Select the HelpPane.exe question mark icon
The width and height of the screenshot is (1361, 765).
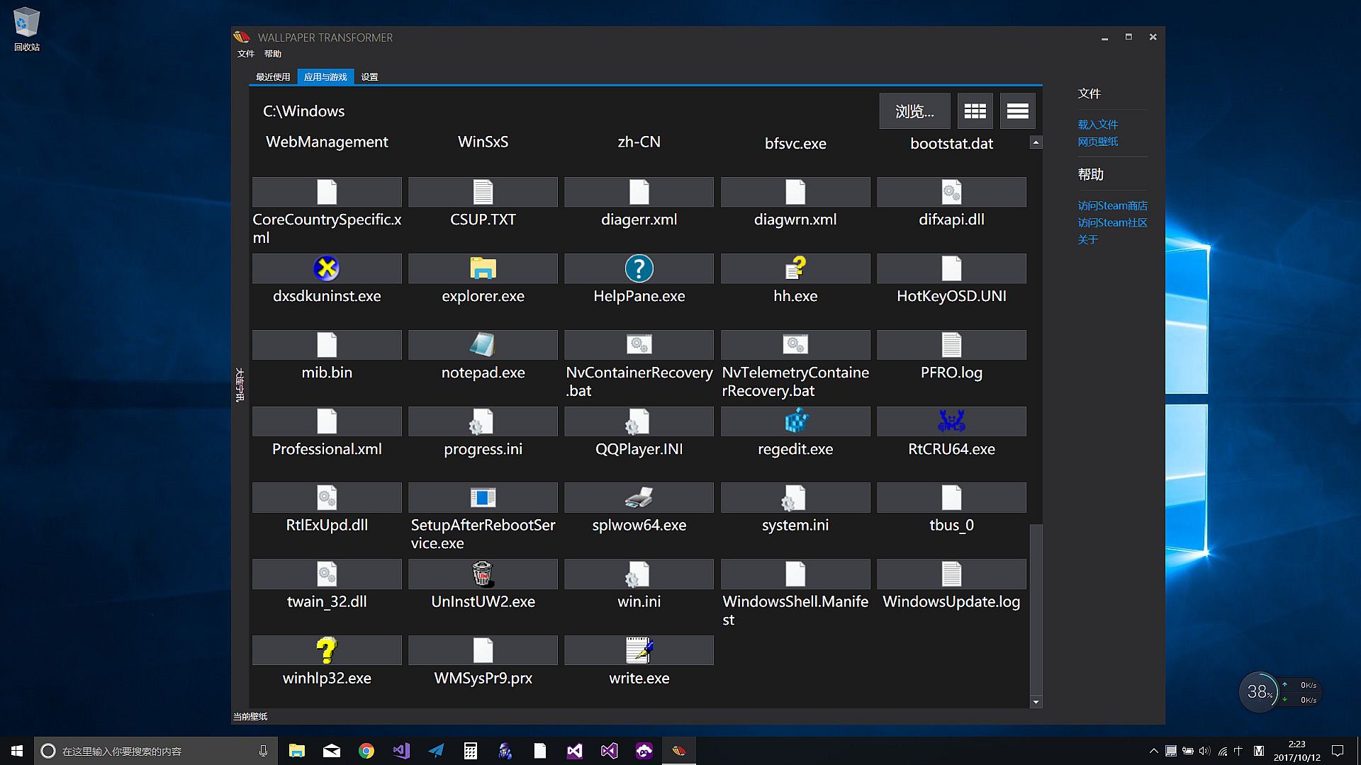pyautogui.click(x=639, y=268)
